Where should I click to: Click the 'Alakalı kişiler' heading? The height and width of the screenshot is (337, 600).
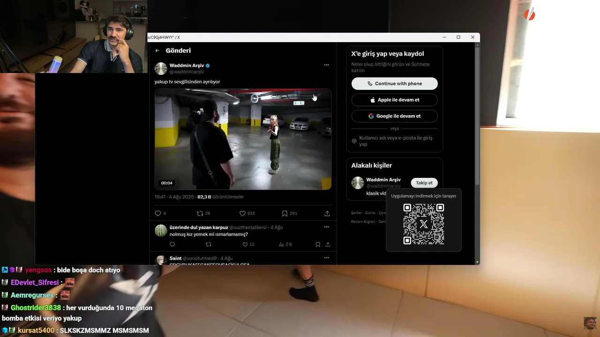[x=372, y=165]
